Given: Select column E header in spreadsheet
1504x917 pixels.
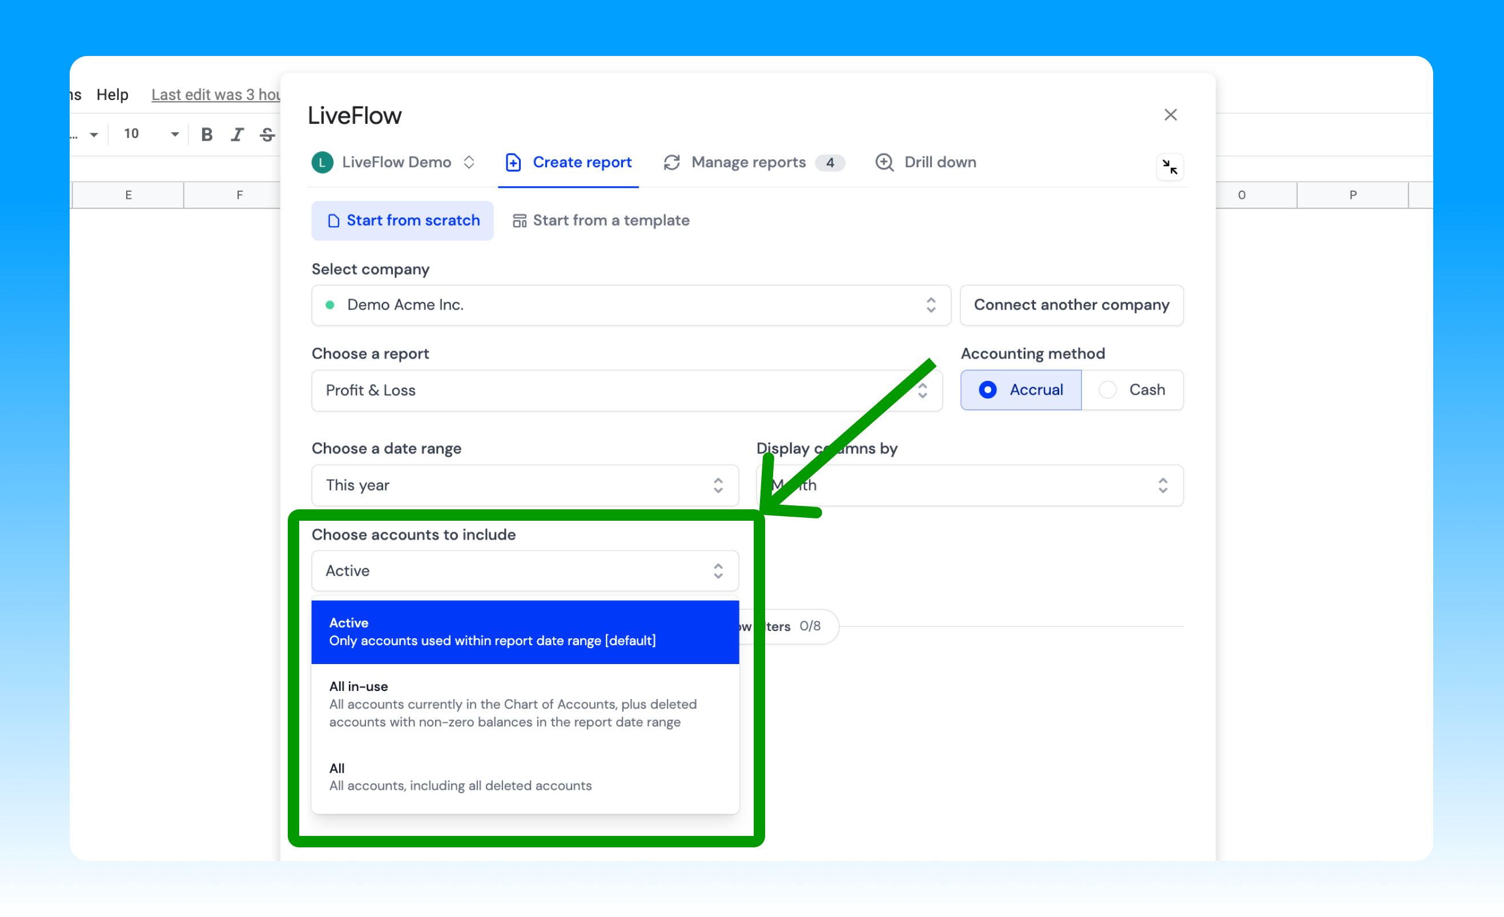Looking at the screenshot, I should [x=128, y=195].
